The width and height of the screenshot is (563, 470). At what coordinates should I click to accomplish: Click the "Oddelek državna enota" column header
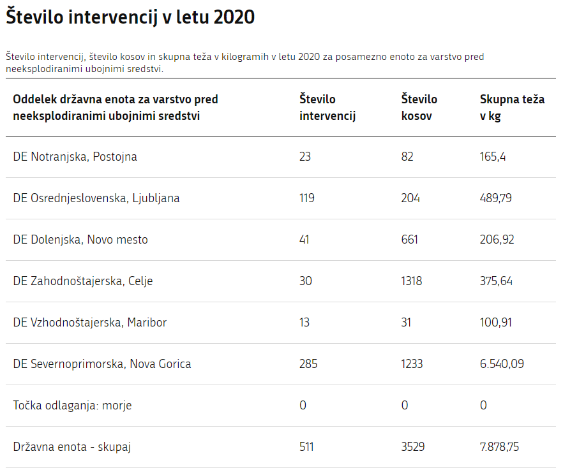pyautogui.click(x=116, y=107)
